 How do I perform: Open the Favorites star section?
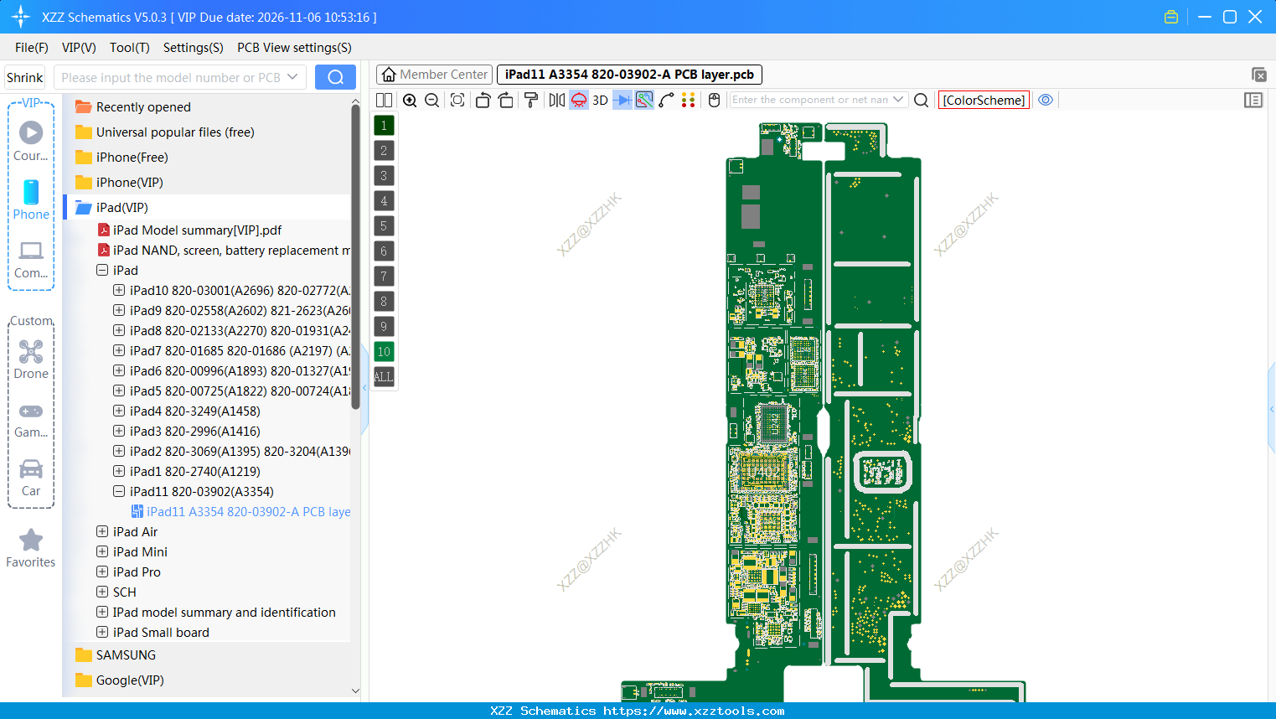pos(31,549)
